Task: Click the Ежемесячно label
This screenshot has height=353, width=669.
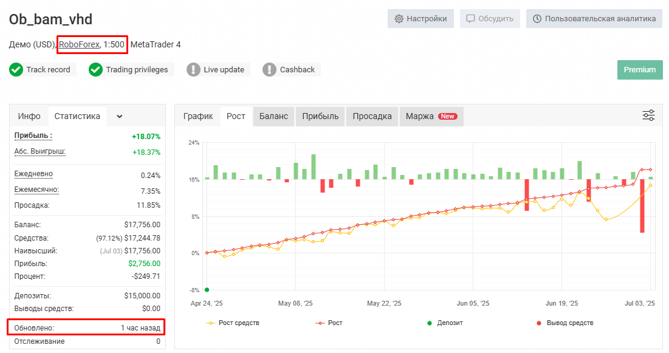Action: [36, 190]
